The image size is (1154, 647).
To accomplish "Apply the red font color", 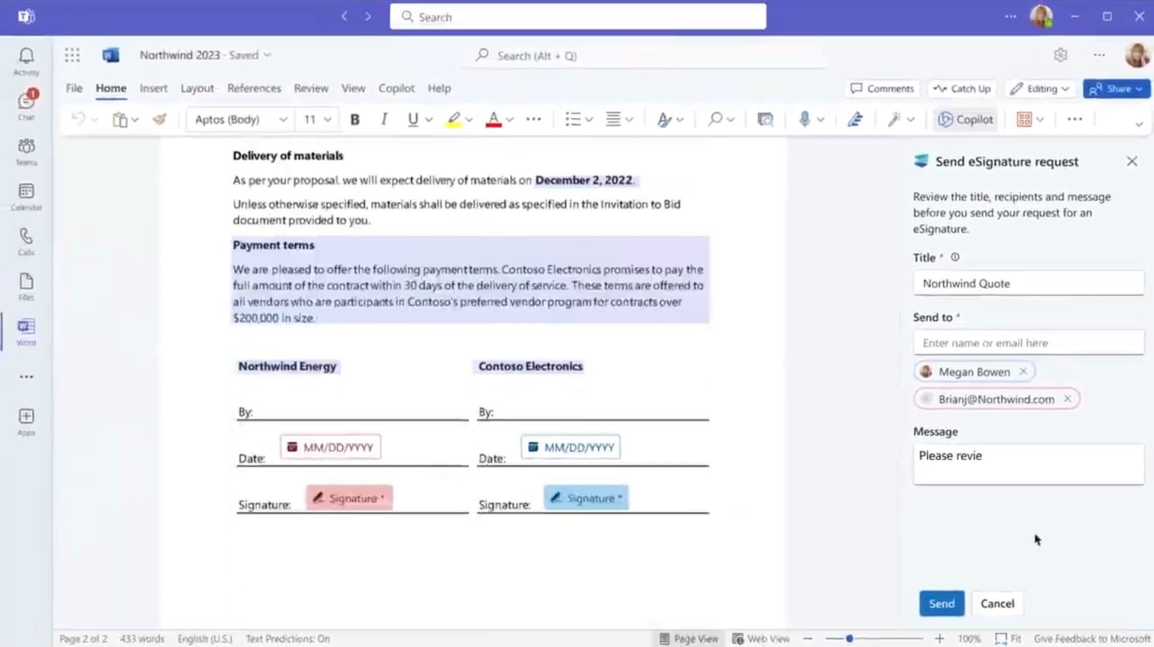I will (x=493, y=119).
